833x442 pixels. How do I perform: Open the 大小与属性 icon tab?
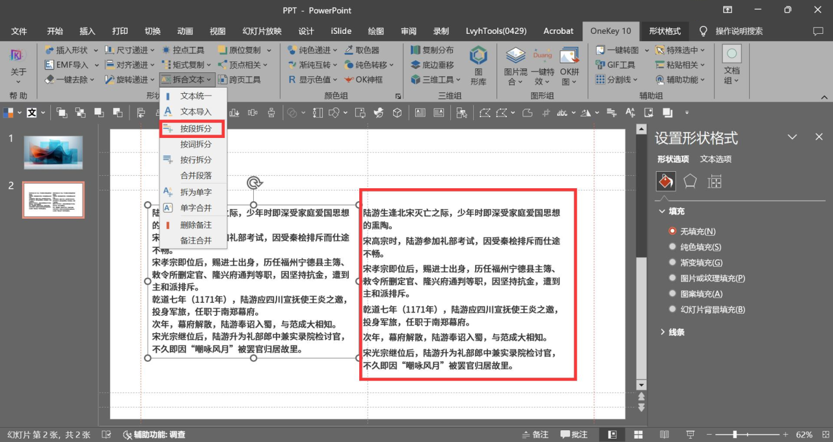pos(715,182)
